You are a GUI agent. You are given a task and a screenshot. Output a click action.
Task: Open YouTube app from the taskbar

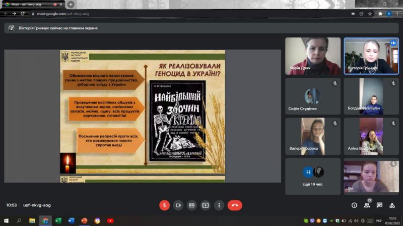(x=110, y=220)
